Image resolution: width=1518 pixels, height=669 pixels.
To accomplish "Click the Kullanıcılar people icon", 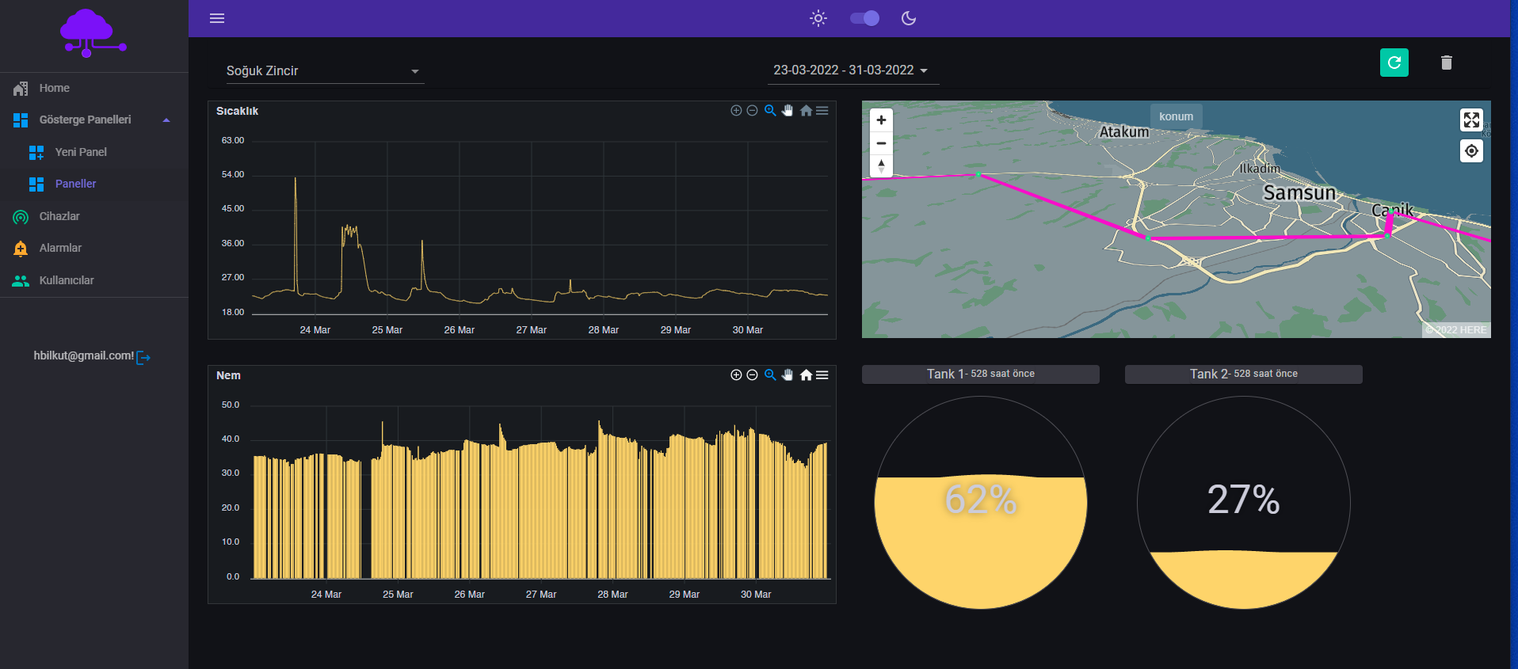I will click(21, 281).
